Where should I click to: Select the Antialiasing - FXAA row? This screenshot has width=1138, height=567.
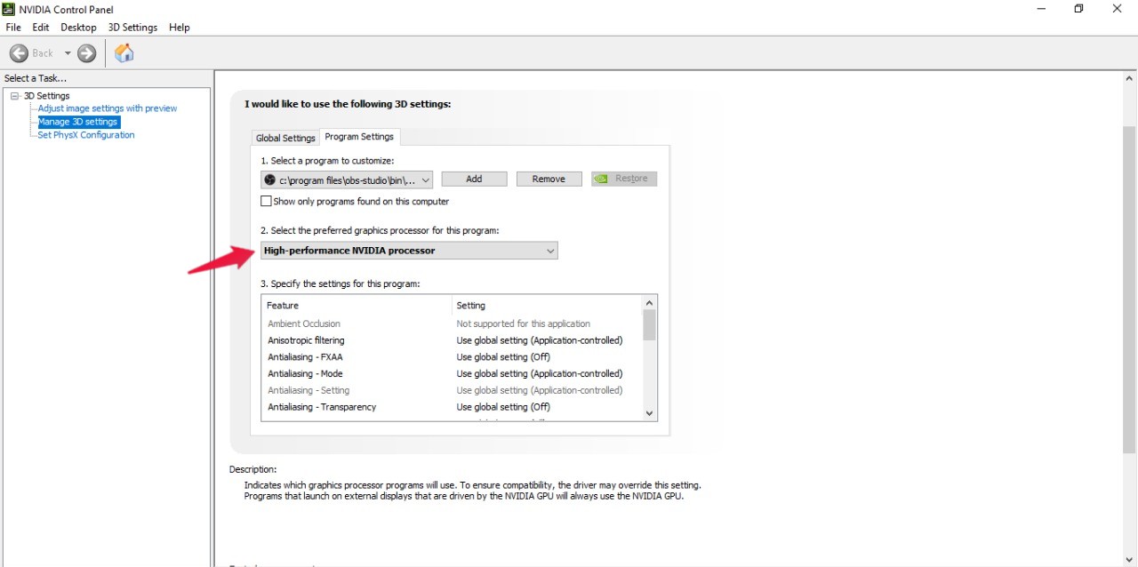pyautogui.click(x=452, y=357)
